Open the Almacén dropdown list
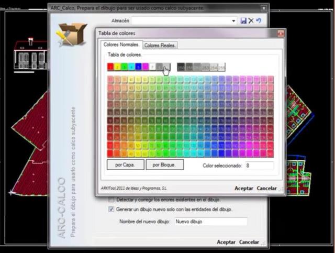 click(x=233, y=21)
